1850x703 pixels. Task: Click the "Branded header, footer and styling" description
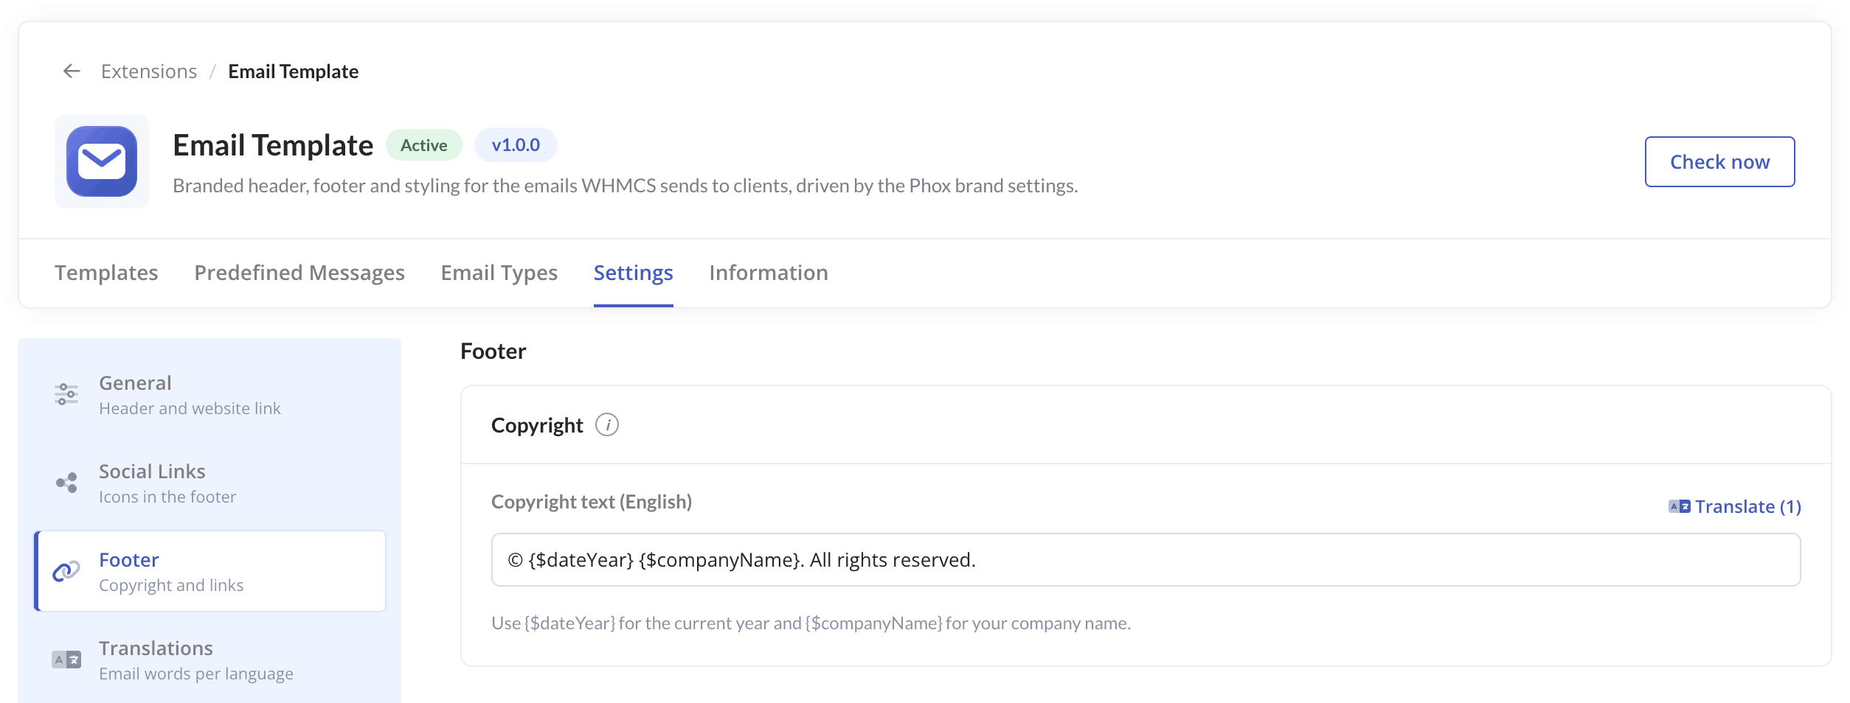tap(626, 186)
